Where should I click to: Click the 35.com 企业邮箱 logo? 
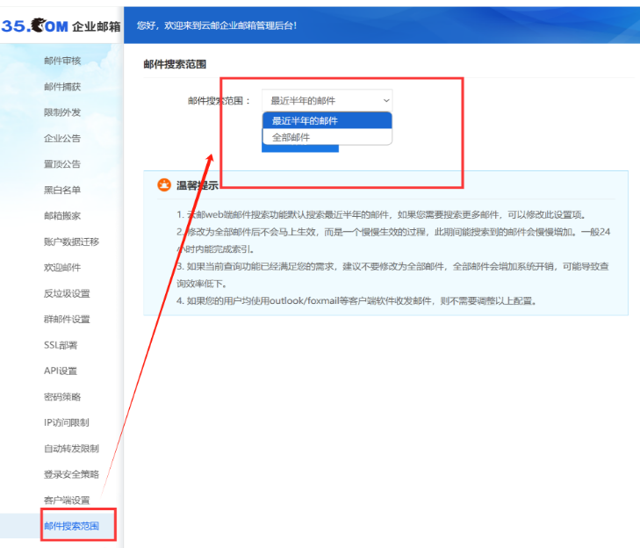pos(60,26)
